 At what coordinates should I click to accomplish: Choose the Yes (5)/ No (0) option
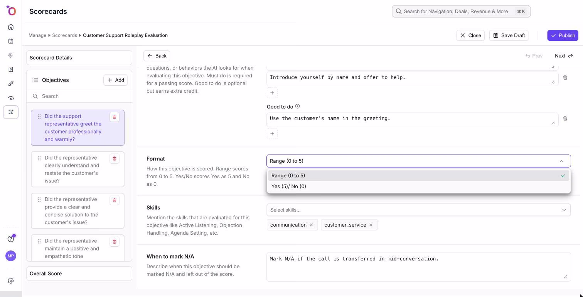coord(418,186)
